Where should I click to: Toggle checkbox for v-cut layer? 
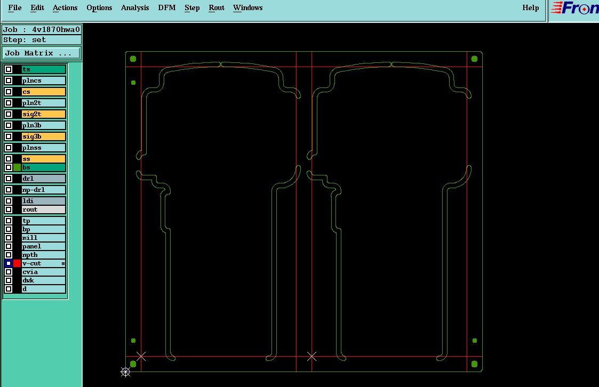(x=9, y=263)
